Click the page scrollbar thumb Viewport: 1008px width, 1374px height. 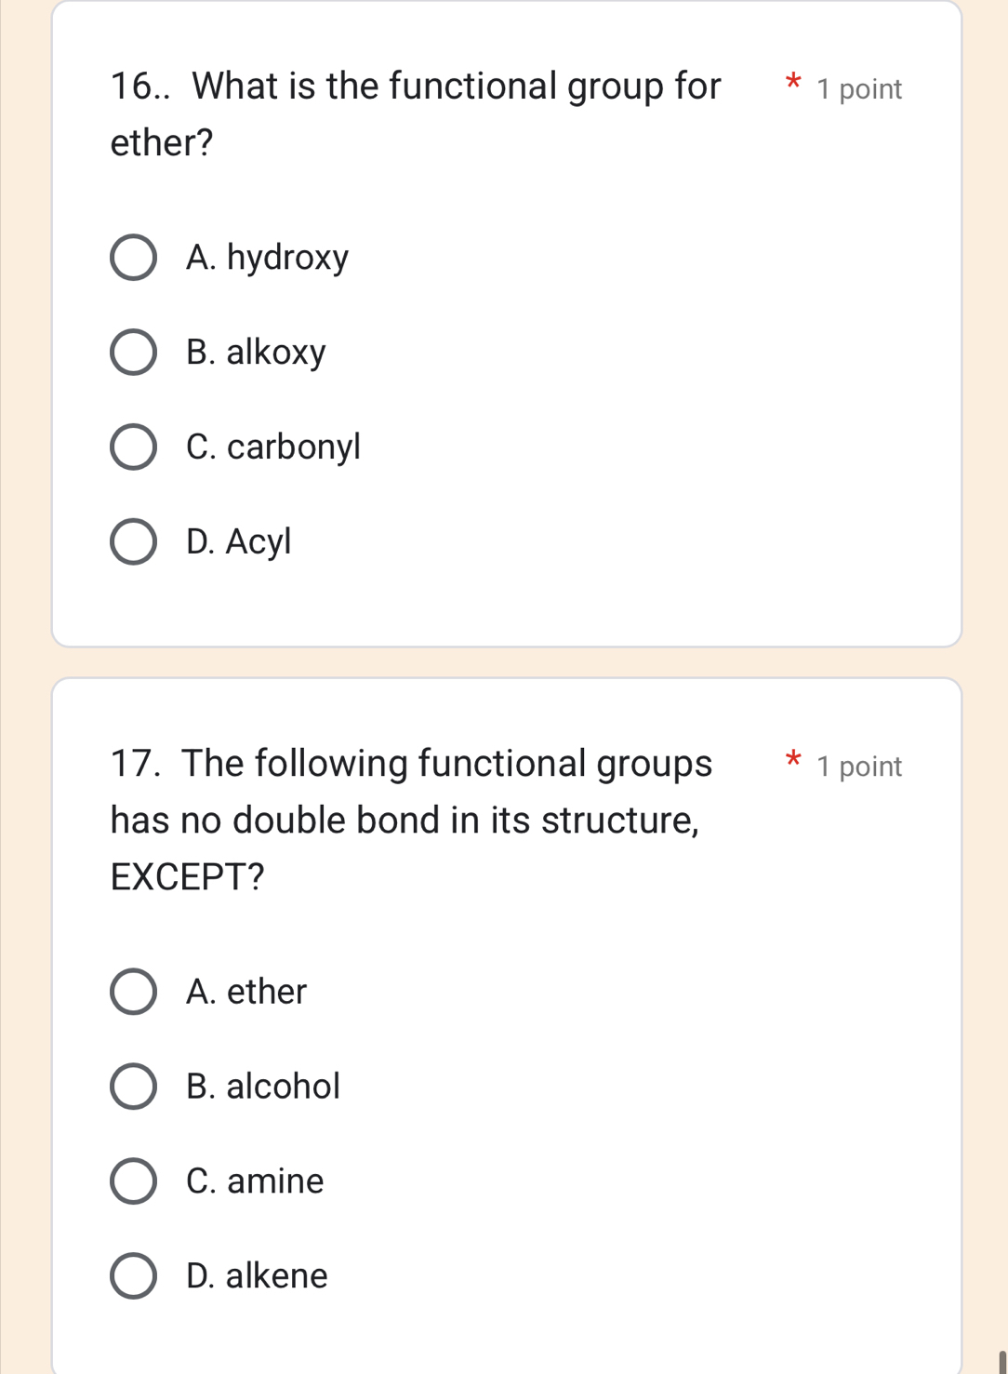(x=1002, y=1362)
